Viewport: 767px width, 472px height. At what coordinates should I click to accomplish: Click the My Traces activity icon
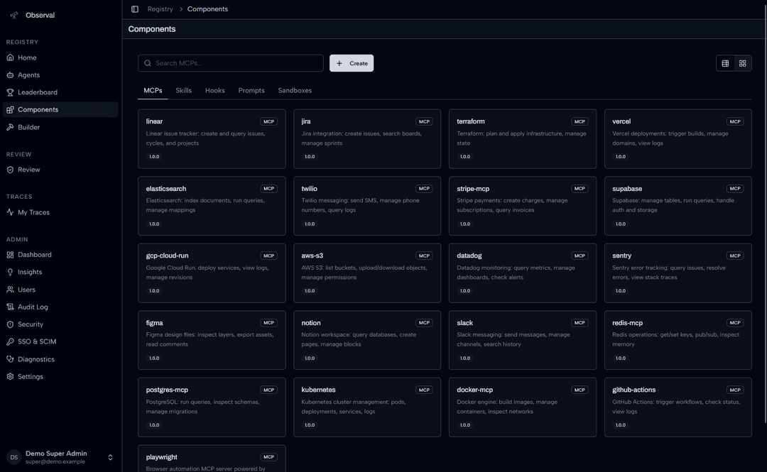10,212
